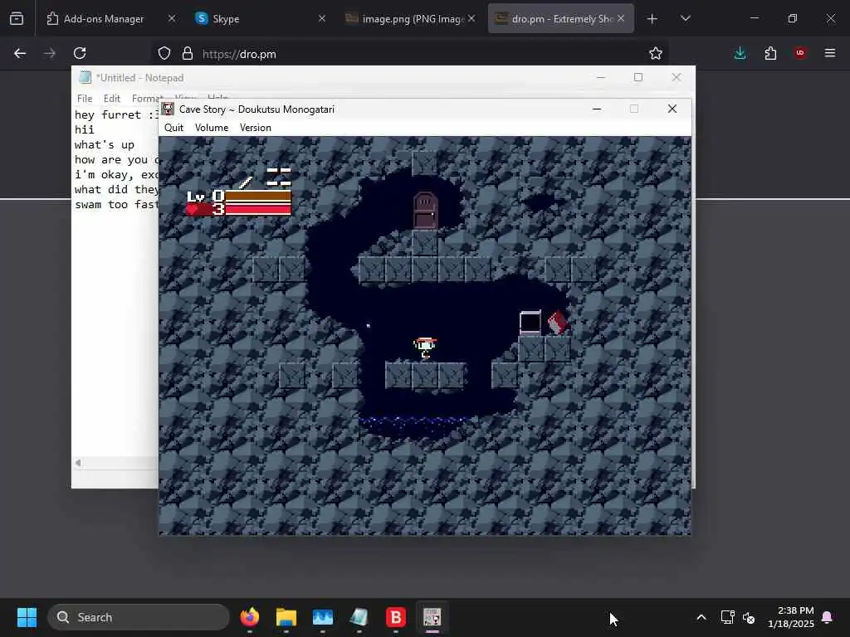Open the Firefox hamburger application menu
The height and width of the screenshot is (637, 850).
coord(830,53)
